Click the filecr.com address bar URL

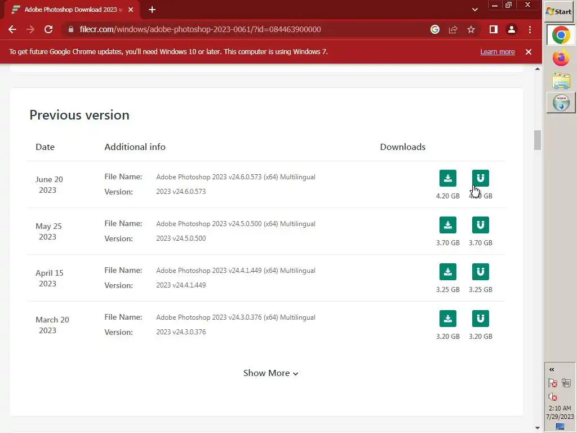pyautogui.click(x=200, y=29)
